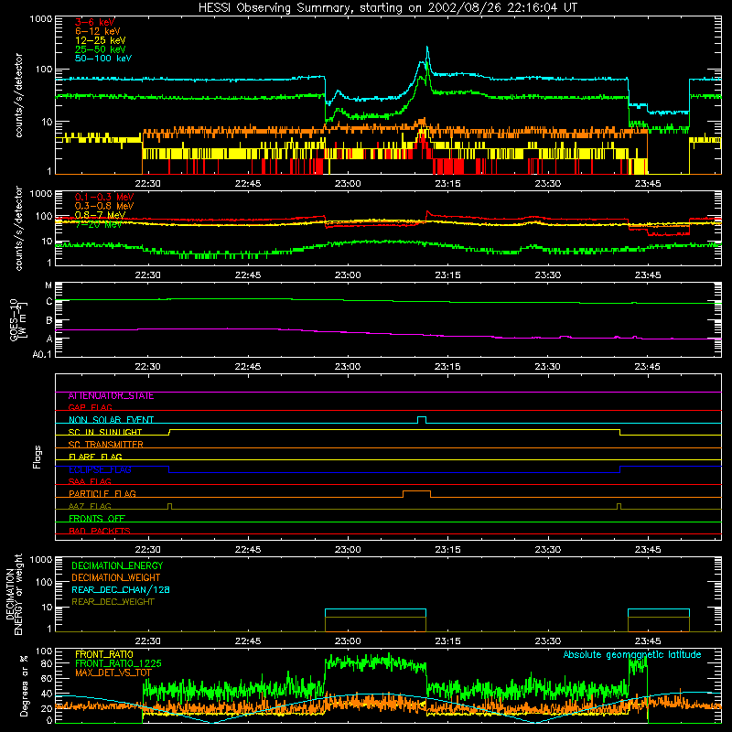The image size is (732, 732).
Task: Click the GOES-10 axis label
Action: (17, 319)
